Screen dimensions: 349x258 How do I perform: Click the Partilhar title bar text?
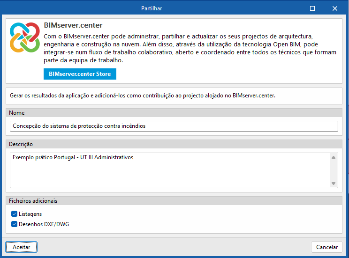point(152,8)
